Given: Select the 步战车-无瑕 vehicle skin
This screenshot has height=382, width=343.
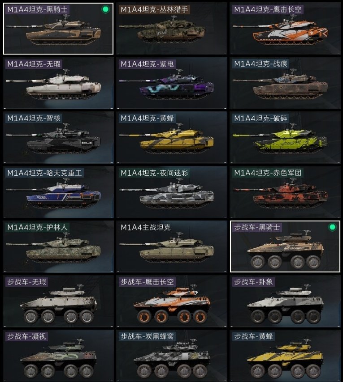Looking at the screenshot, I should (x=58, y=301).
